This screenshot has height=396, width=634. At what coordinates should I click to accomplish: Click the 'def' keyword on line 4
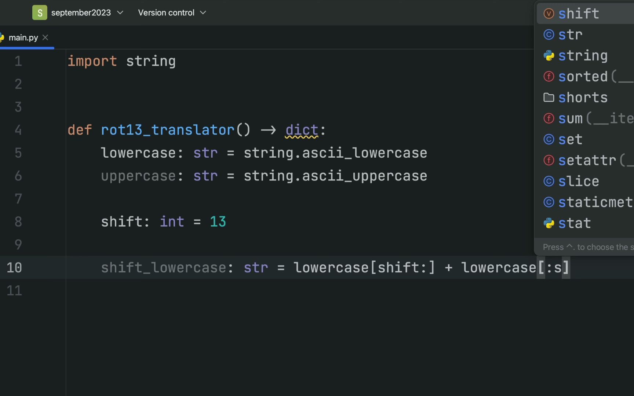pos(80,130)
